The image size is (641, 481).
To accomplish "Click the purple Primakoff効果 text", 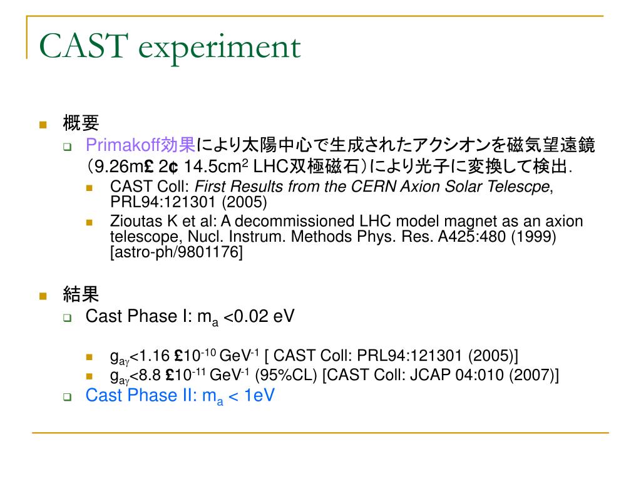I will click(x=140, y=145).
